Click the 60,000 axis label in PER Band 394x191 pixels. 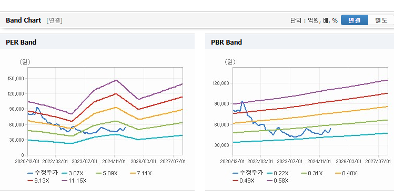pyautogui.click(x=17, y=124)
